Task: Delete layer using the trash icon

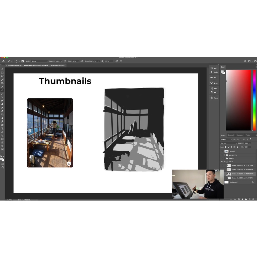Action: point(253,199)
